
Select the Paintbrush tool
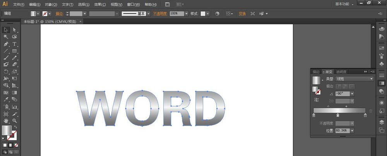tap(6, 58)
